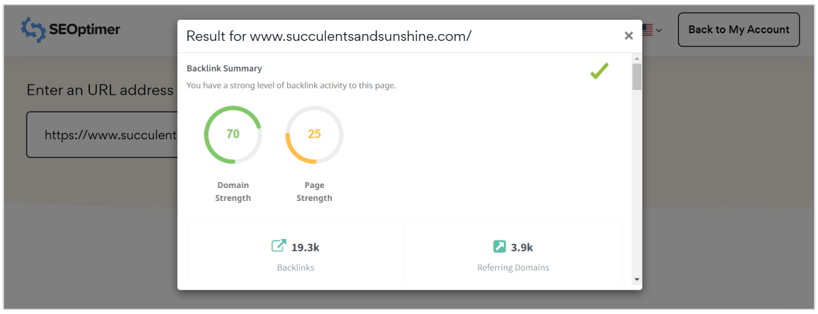Image resolution: width=818 pixels, height=314 pixels.
Task: Click the SEOptimer gear logo icon
Action: tap(32, 29)
